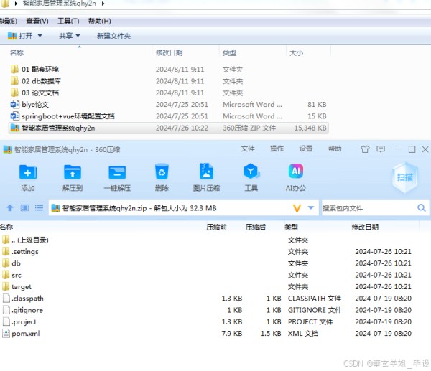This screenshot has width=431, height=371.
Task: Click the 删除 (Delete) trash icon
Action: coord(162,172)
